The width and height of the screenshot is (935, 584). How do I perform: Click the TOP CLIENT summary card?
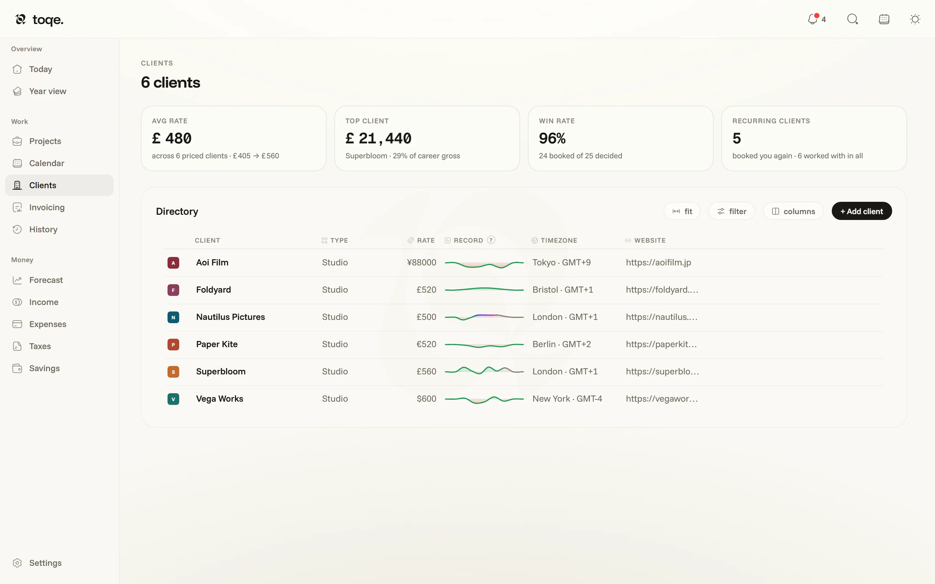click(x=427, y=139)
